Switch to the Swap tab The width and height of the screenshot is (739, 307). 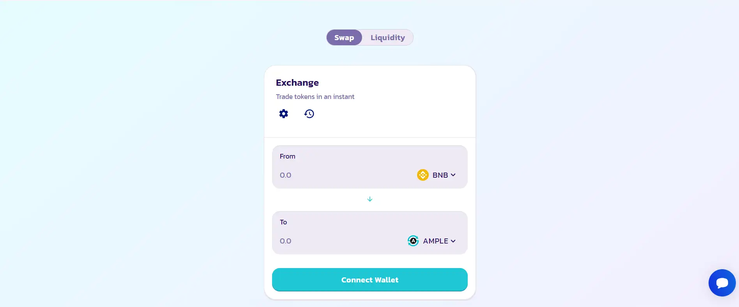[x=344, y=38]
